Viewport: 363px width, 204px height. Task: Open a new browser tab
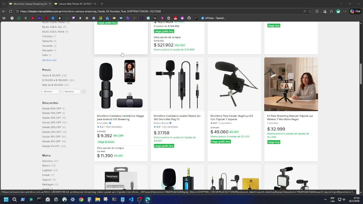102,4
